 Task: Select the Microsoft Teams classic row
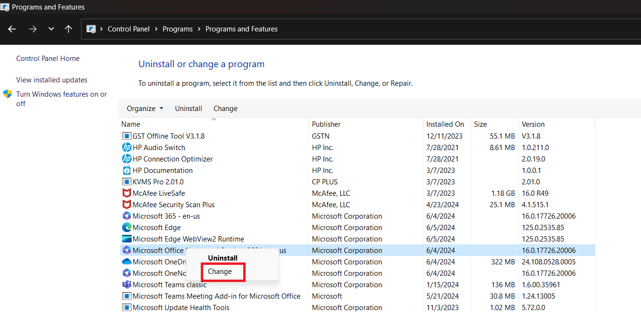point(358,285)
